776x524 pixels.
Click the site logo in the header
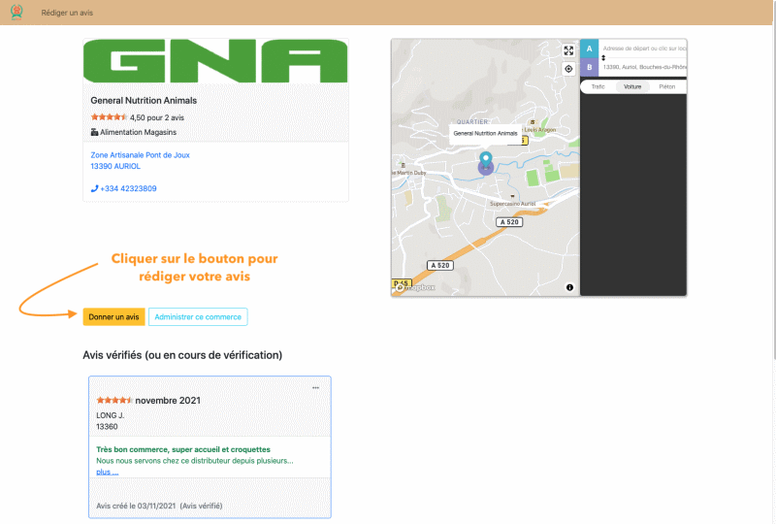[x=16, y=13]
